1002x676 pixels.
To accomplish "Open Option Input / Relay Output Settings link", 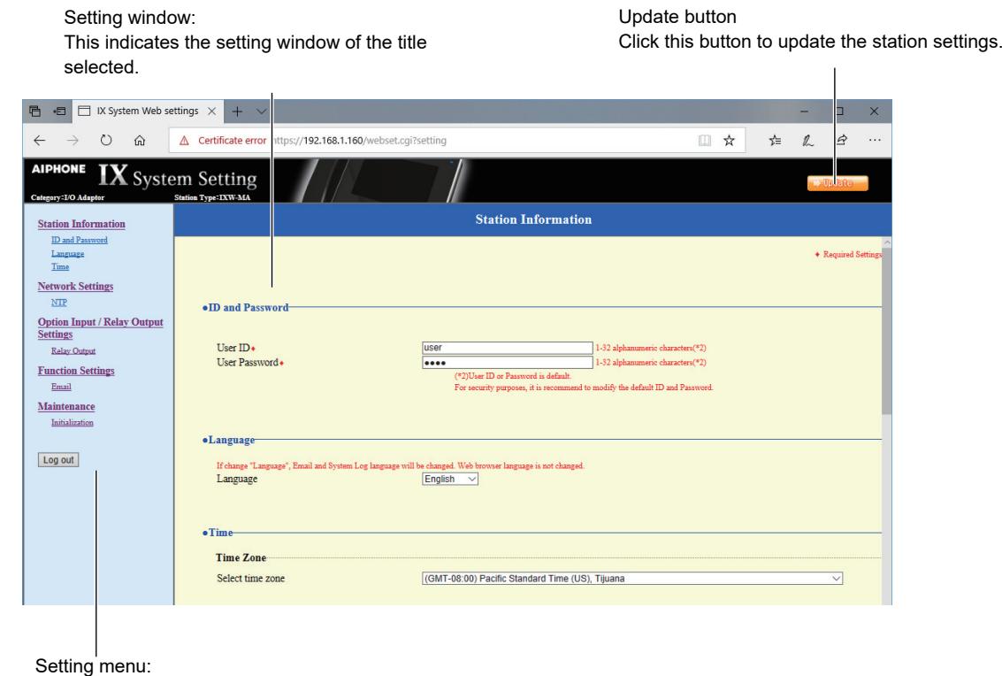I will coord(100,328).
